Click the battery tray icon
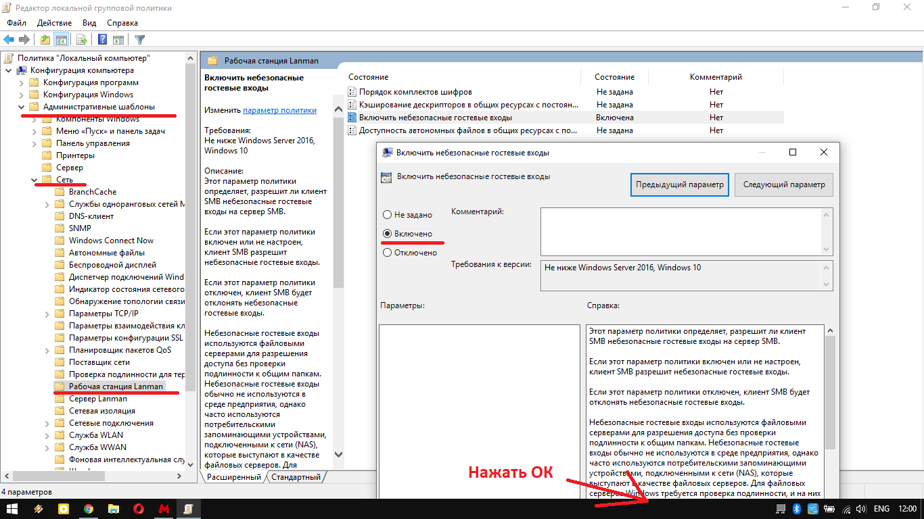Image resolution: width=924 pixels, height=519 pixels. 830,508
